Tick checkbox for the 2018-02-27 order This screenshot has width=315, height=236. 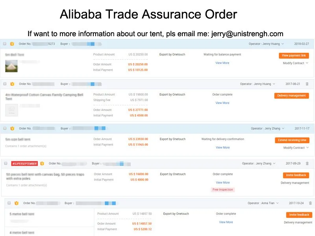[5, 44]
